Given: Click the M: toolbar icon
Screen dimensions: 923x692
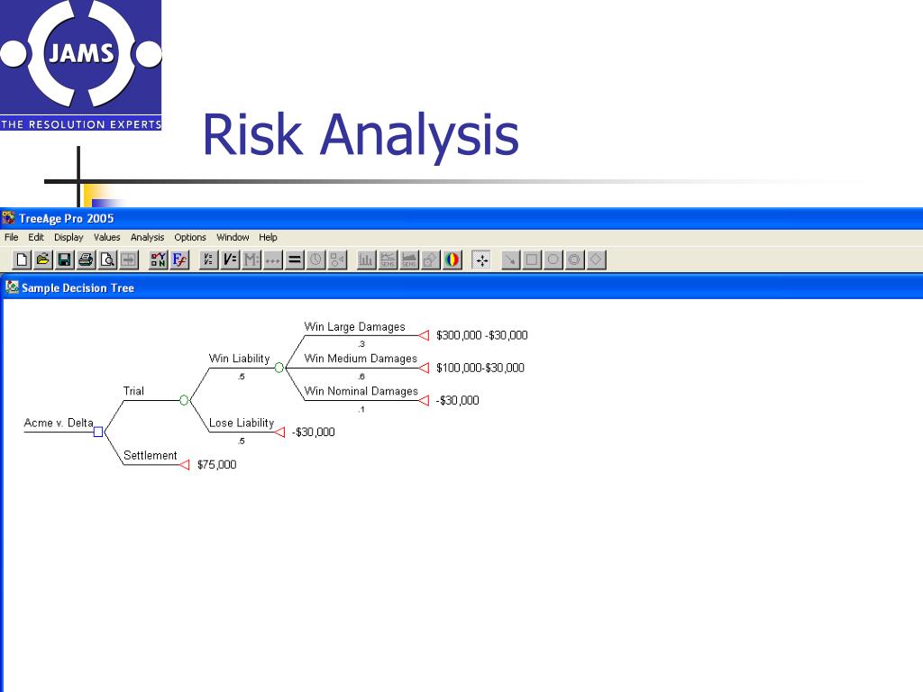Looking at the screenshot, I should [x=251, y=259].
